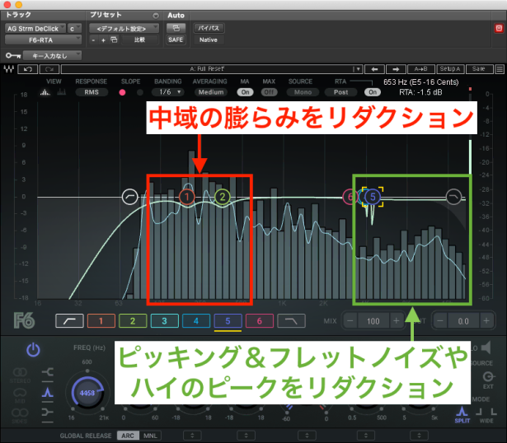
Task: Select the pink slope option
Action: click(122, 92)
